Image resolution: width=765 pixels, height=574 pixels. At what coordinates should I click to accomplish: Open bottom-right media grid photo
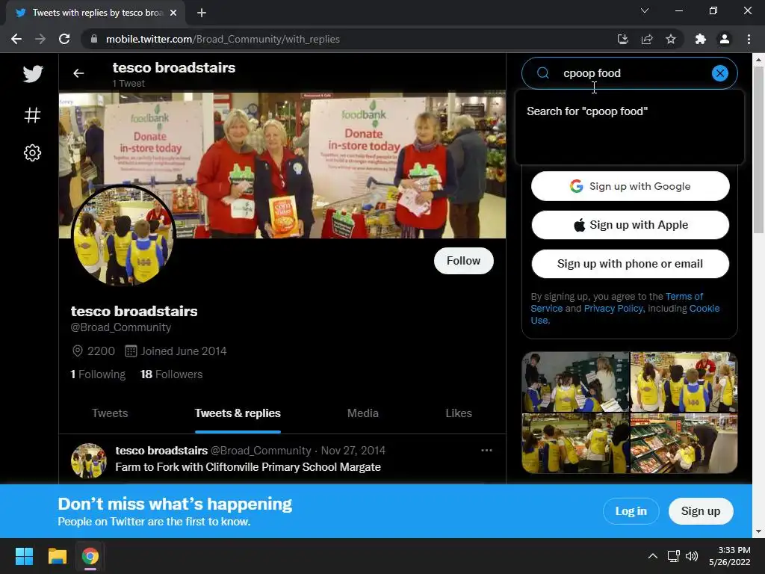pyautogui.click(x=684, y=443)
